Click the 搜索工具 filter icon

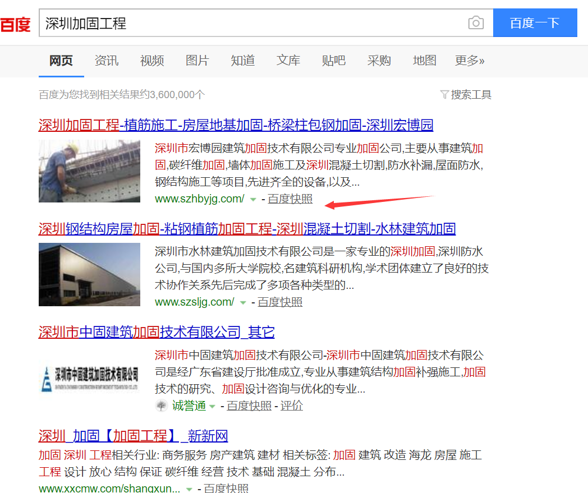(x=444, y=94)
